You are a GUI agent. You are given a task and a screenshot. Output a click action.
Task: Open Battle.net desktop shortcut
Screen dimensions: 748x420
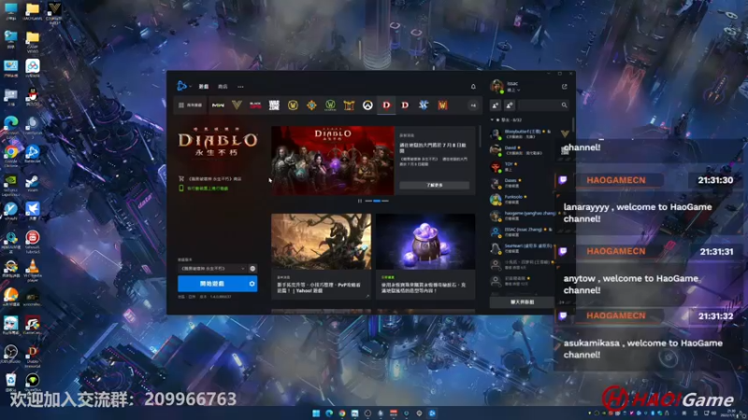(x=33, y=155)
